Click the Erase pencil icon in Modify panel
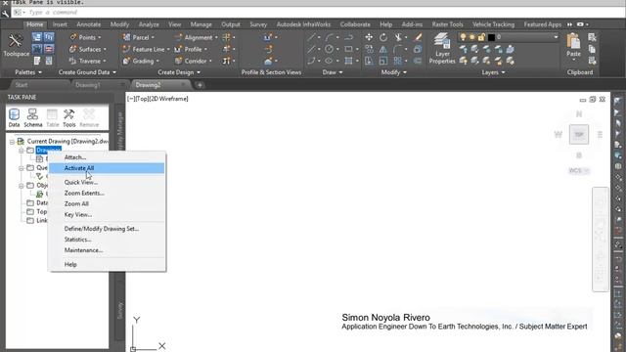Image resolution: width=626 pixels, height=352 pixels. tap(418, 37)
